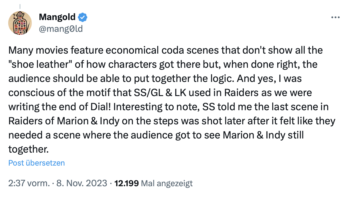Click the blue verified checkmark badge

[82, 18]
